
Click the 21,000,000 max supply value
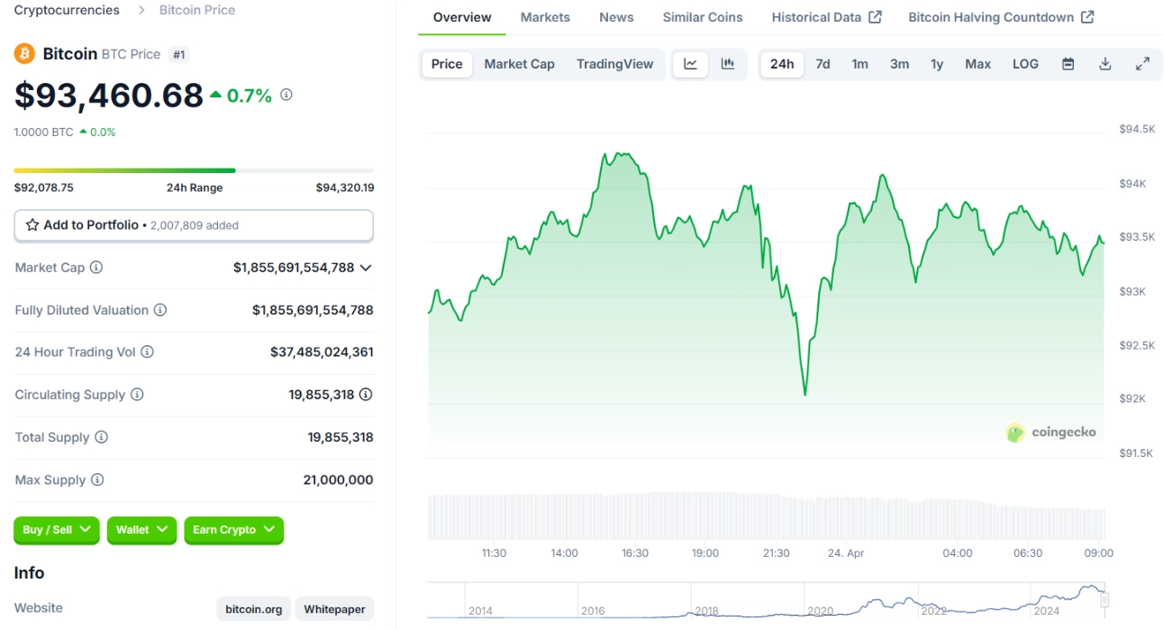[x=338, y=479]
